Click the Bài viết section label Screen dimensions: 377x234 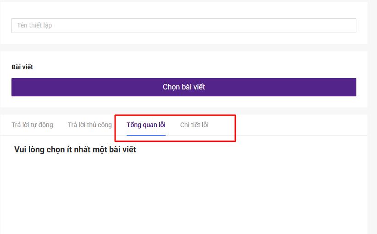[x=22, y=67]
